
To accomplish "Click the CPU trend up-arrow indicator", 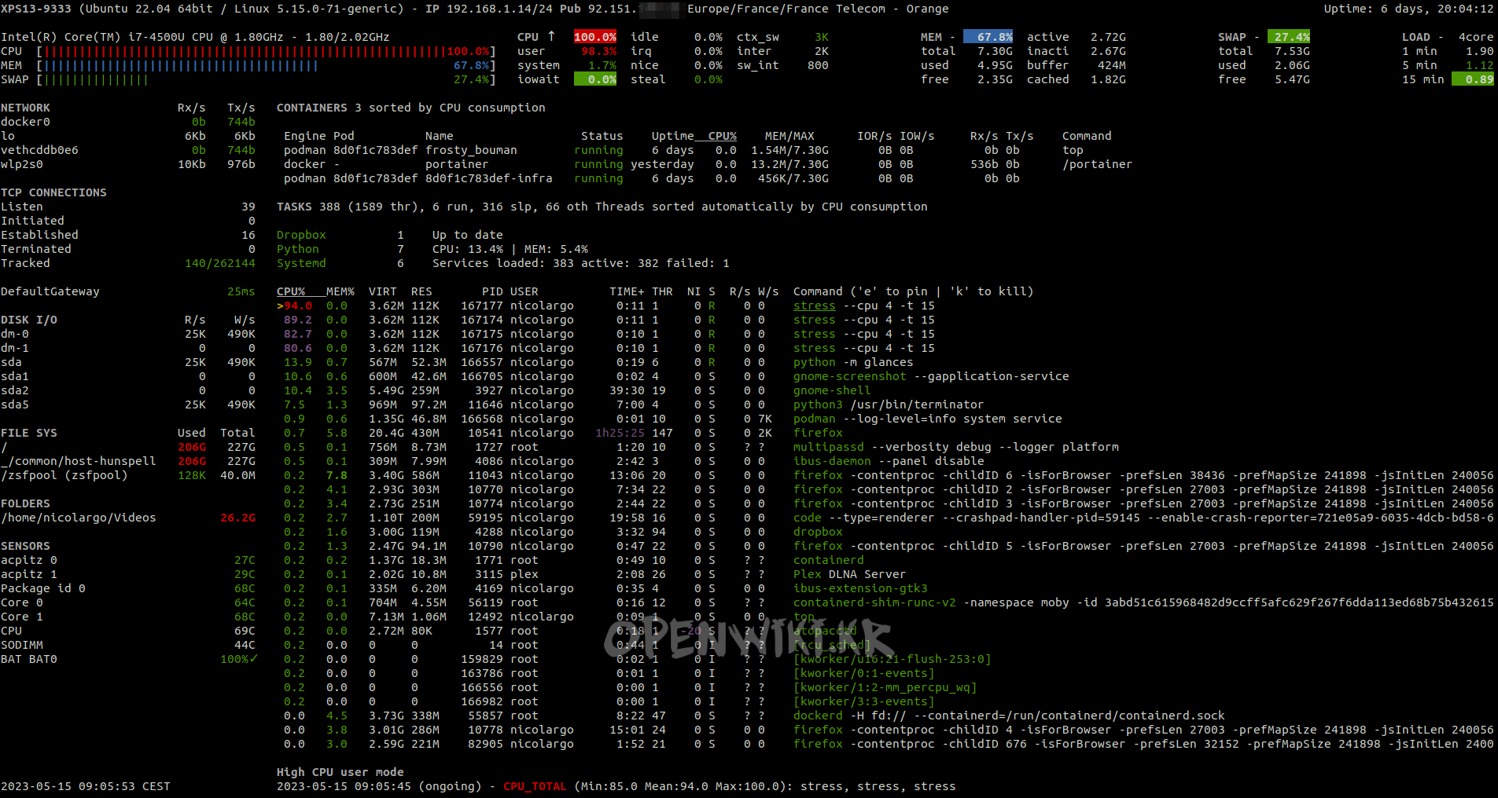I will pyautogui.click(x=551, y=36).
